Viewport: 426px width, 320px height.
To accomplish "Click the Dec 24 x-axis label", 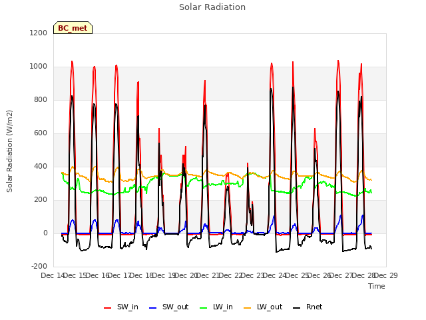I will click(275, 275).
